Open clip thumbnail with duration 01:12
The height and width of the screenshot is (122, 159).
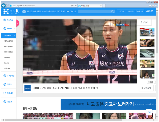tap(147, 43)
